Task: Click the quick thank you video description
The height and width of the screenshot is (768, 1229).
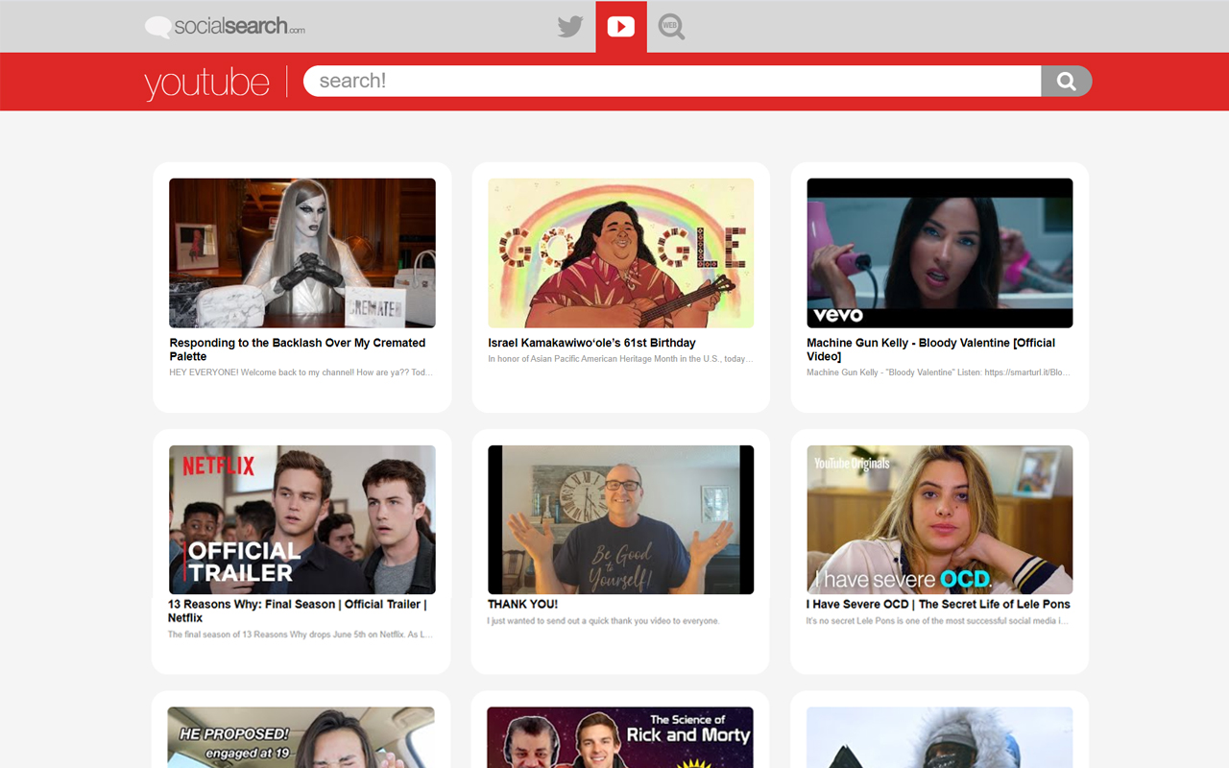Action: (x=603, y=621)
